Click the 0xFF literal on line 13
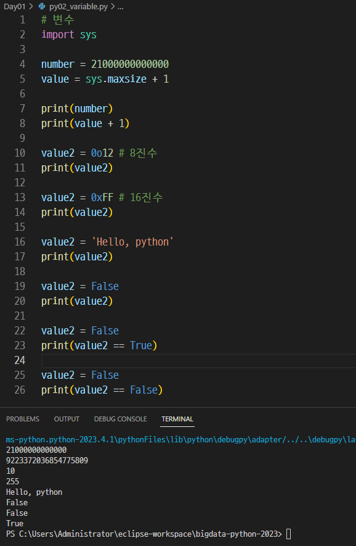 pyautogui.click(x=102, y=197)
